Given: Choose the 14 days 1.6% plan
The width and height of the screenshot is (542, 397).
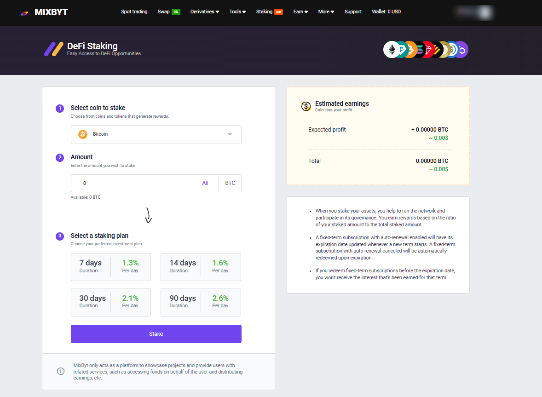Looking at the screenshot, I should pyautogui.click(x=201, y=267).
